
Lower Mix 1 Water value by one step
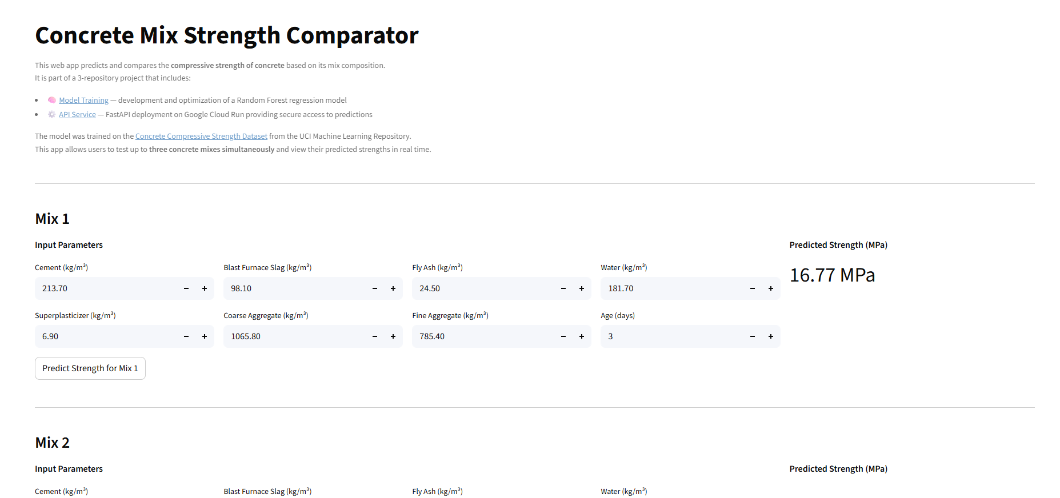[753, 288]
